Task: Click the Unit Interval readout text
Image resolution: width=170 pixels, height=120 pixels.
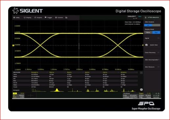Action: coord(133,24)
